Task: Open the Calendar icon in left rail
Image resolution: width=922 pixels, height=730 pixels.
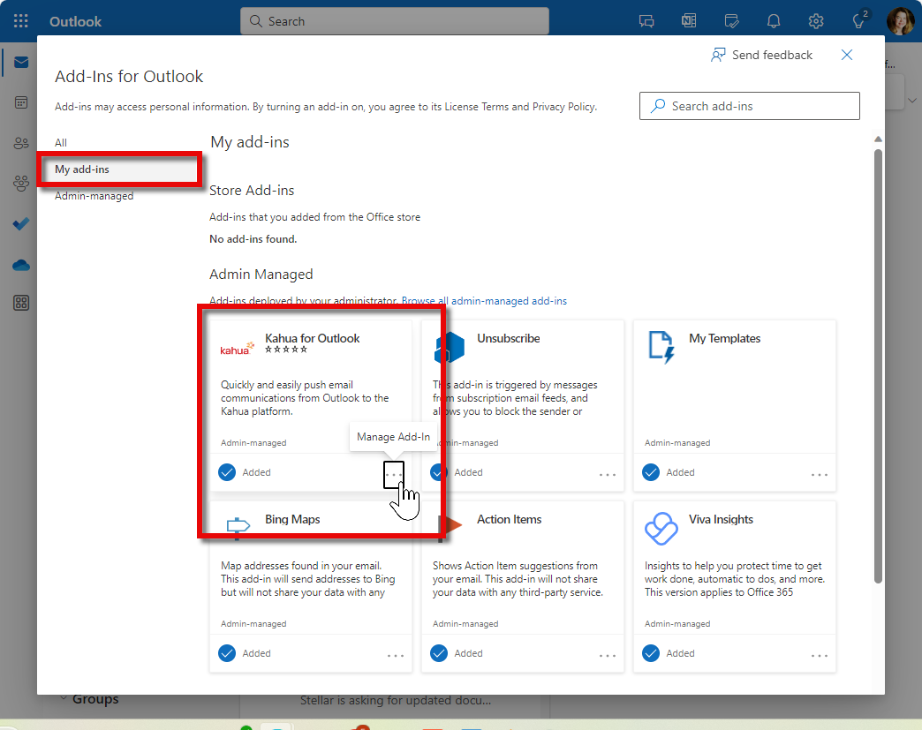Action: coord(21,102)
